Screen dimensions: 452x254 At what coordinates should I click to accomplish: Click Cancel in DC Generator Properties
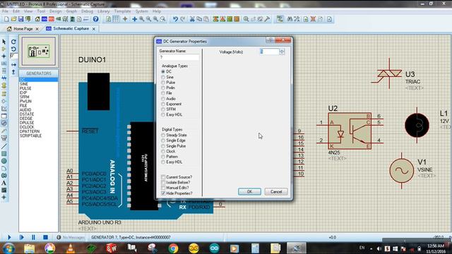pos(276,191)
